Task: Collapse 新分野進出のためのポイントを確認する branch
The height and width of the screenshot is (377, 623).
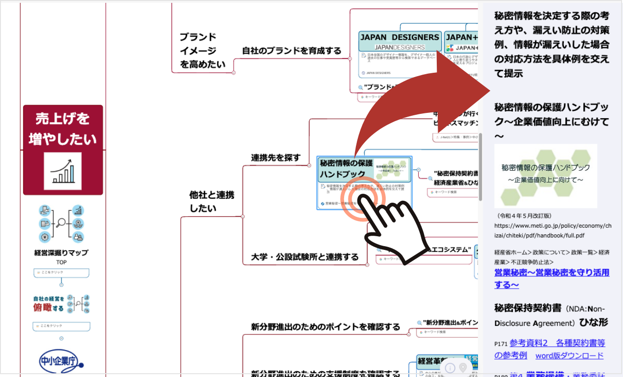Action: (x=408, y=334)
